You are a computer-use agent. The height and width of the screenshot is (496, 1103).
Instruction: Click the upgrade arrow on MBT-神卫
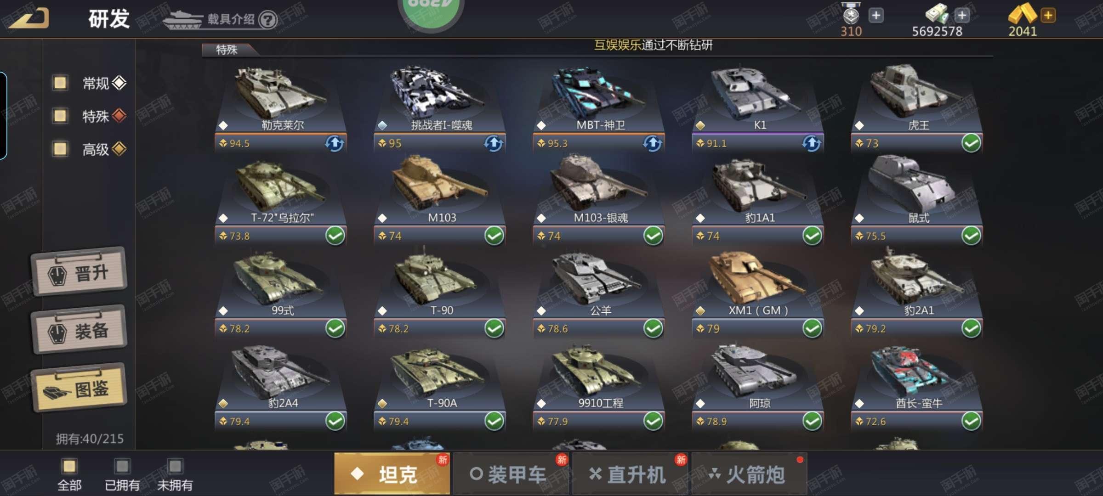(653, 143)
